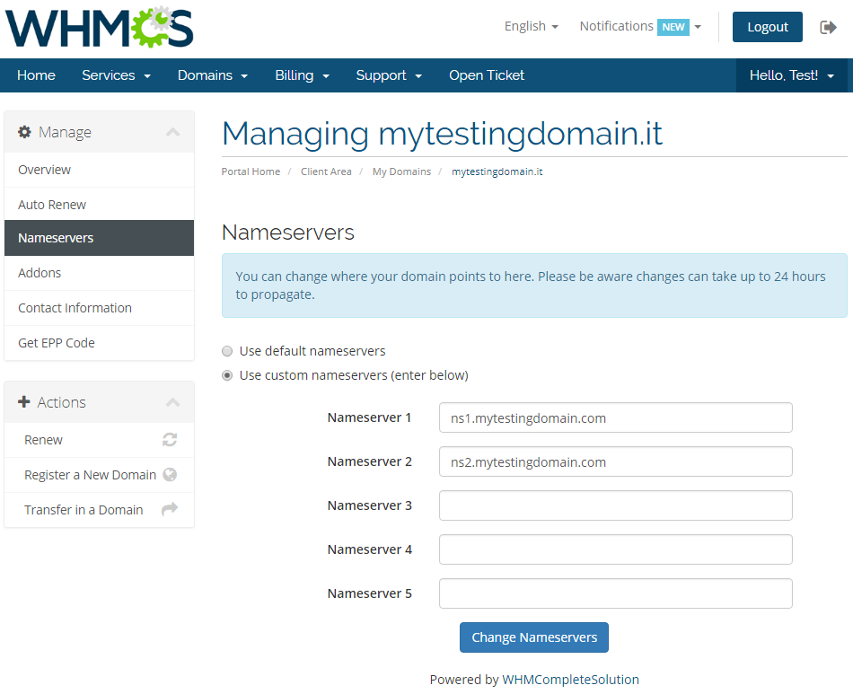Click Portal Home breadcrumb
The width and height of the screenshot is (853, 694).
[251, 171]
